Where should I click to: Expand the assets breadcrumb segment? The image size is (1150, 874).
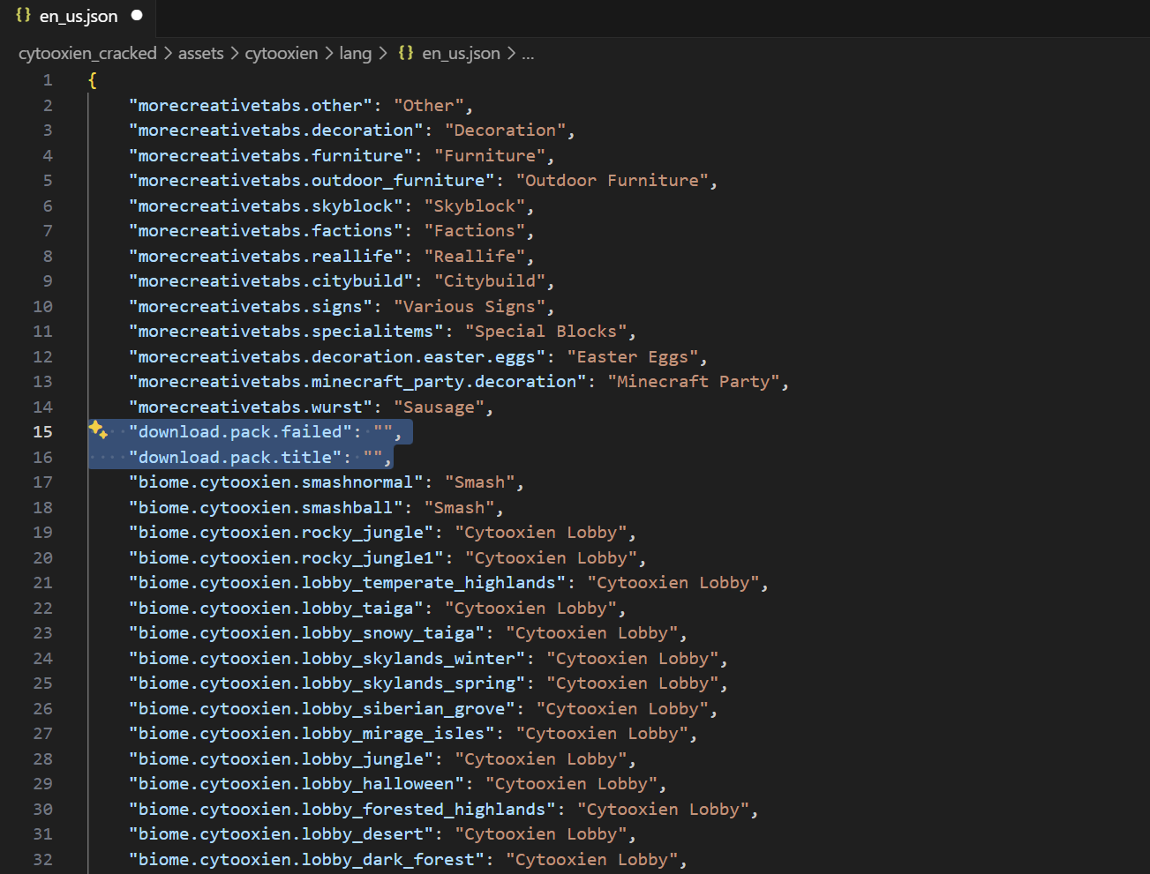200,53
